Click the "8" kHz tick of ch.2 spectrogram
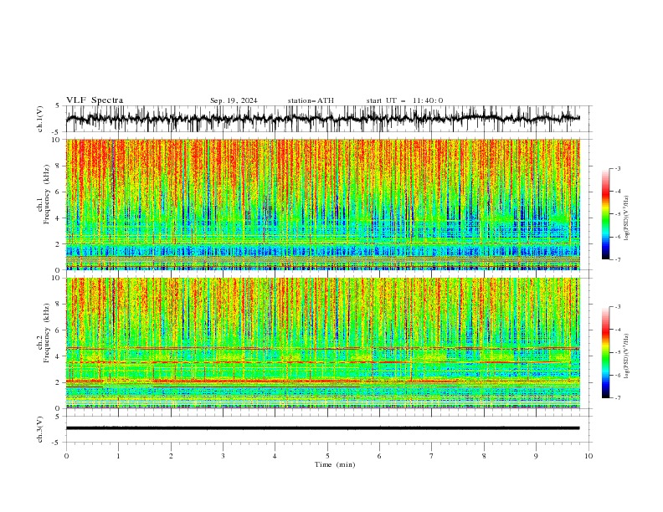Viewport: 663px width, 512px height. tap(59, 305)
